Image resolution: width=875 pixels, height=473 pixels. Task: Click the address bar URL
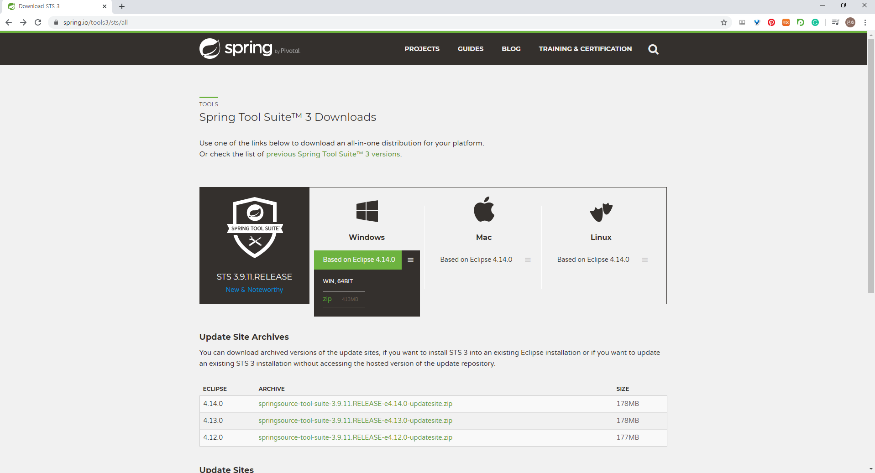click(x=95, y=22)
